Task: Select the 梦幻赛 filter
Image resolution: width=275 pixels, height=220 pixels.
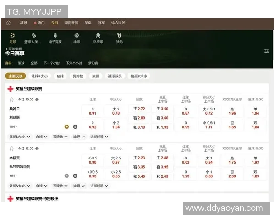Action: tap(93, 63)
